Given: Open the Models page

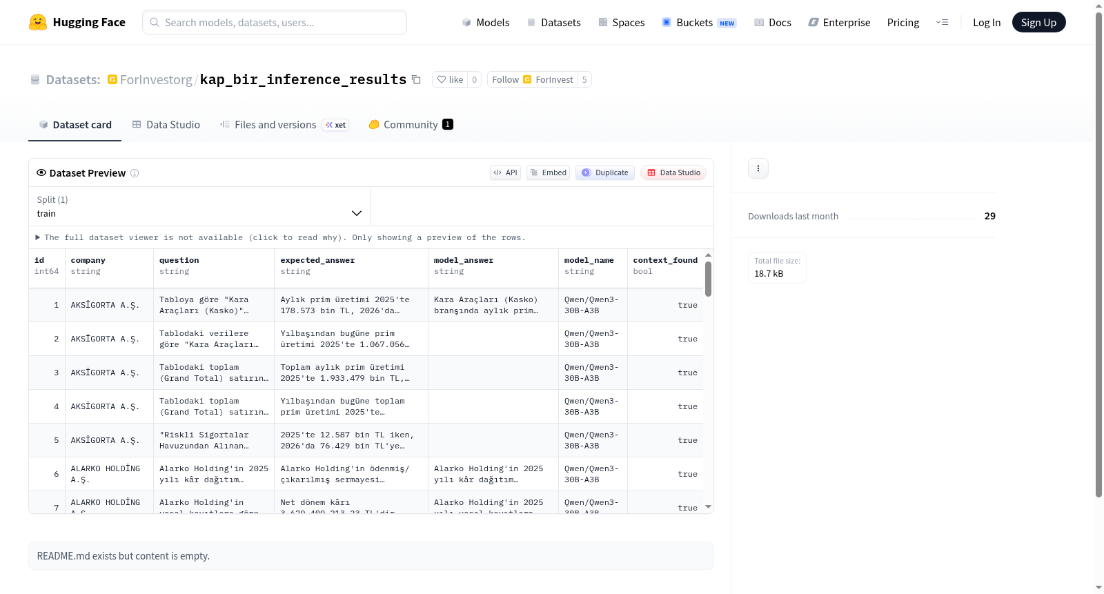Looking at the screenshot, I should (486, 22).
